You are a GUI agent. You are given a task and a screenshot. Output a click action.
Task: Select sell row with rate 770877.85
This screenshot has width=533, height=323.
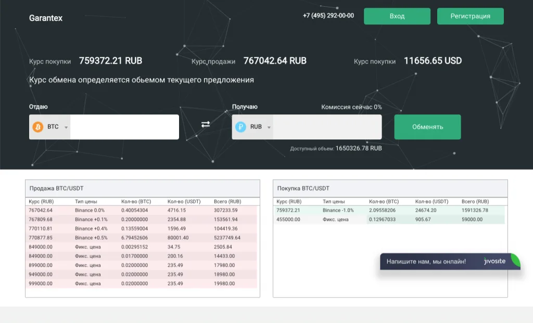click(x=143, y=238)
